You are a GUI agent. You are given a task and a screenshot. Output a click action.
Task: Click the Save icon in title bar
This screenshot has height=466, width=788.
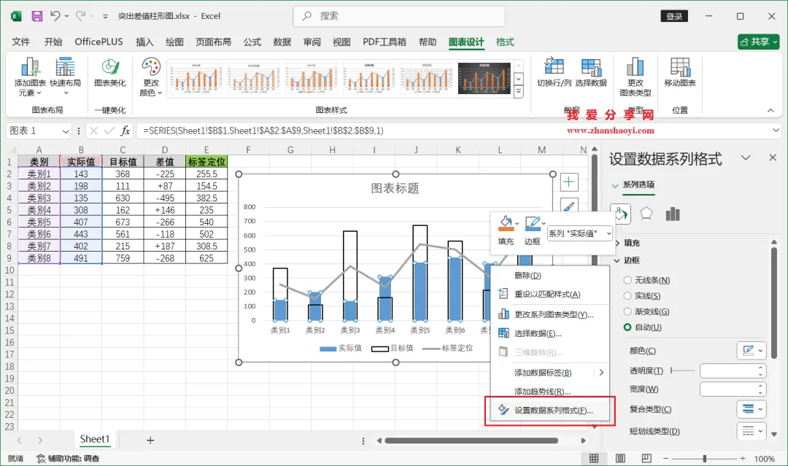tap(37, 16)
